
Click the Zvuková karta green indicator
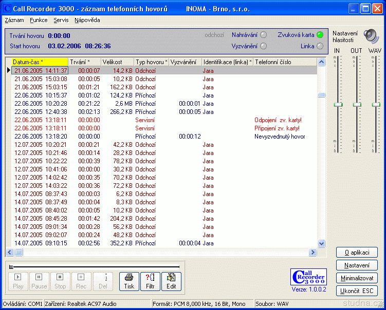coord(320,35)
